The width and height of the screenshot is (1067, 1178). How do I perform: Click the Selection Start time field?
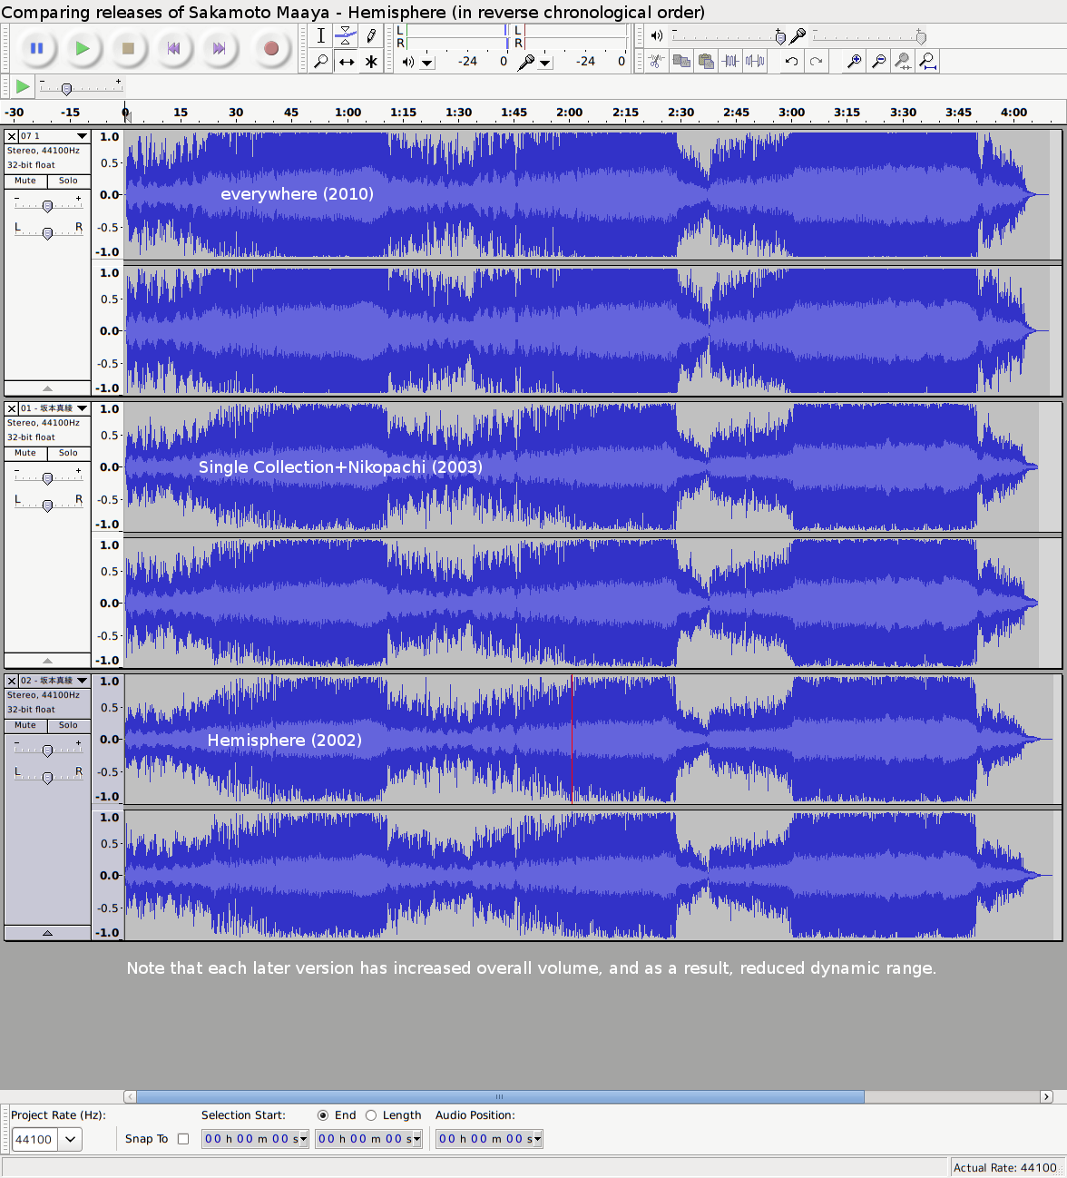[256, 1139]
